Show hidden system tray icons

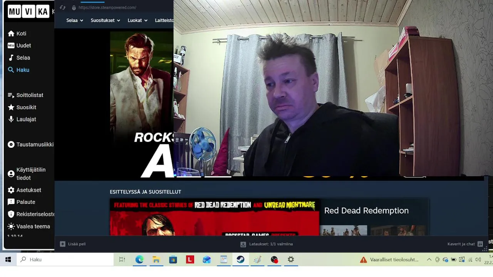429,260
